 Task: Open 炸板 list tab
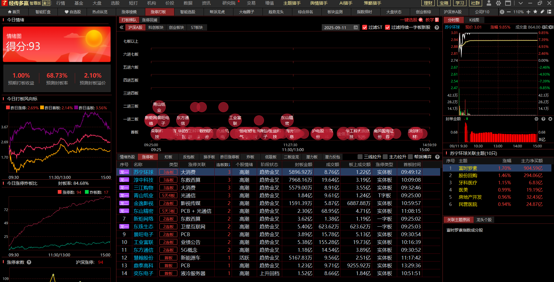click(250, 157)
